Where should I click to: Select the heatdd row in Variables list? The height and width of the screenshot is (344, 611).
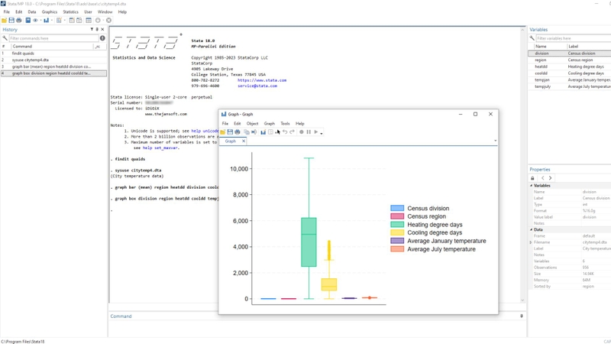(x=569, y=67)
